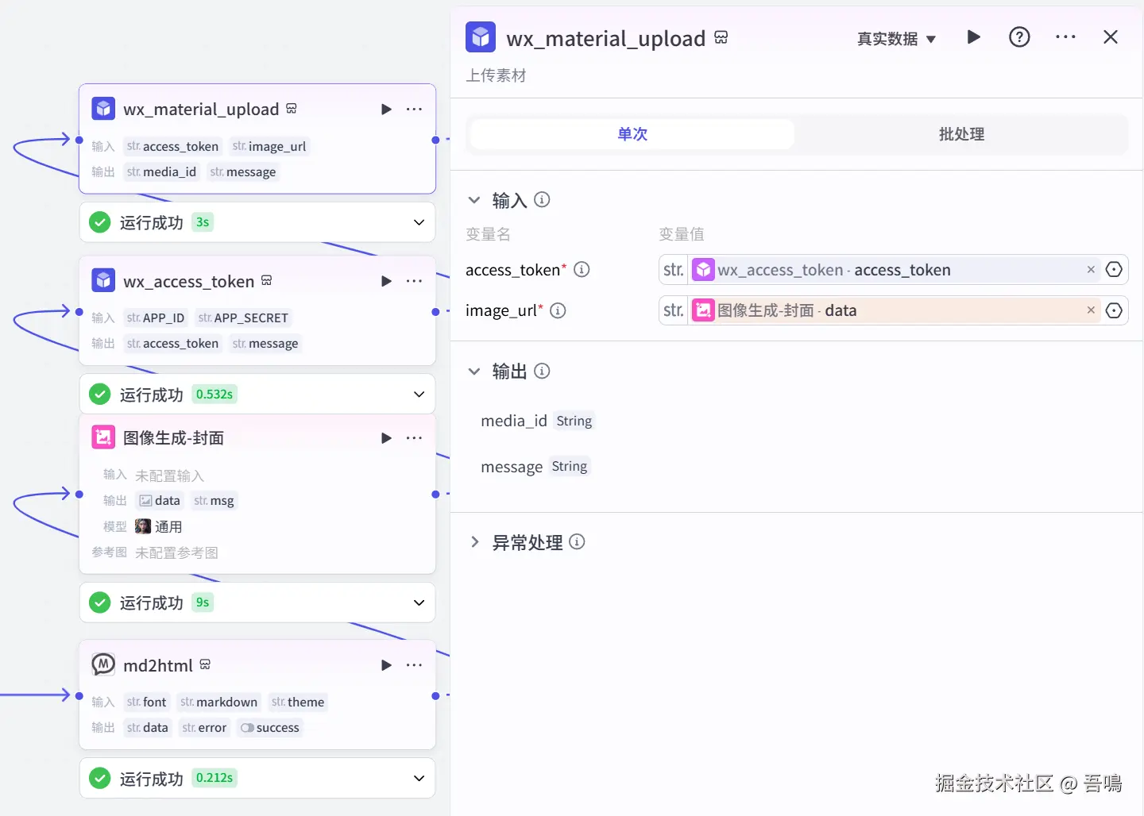Image resolution: width=1144 pixels, height=816 pixels.
Task: Click font input tag on md2html node
Action: pyautogui.click(x=147, y=702)
